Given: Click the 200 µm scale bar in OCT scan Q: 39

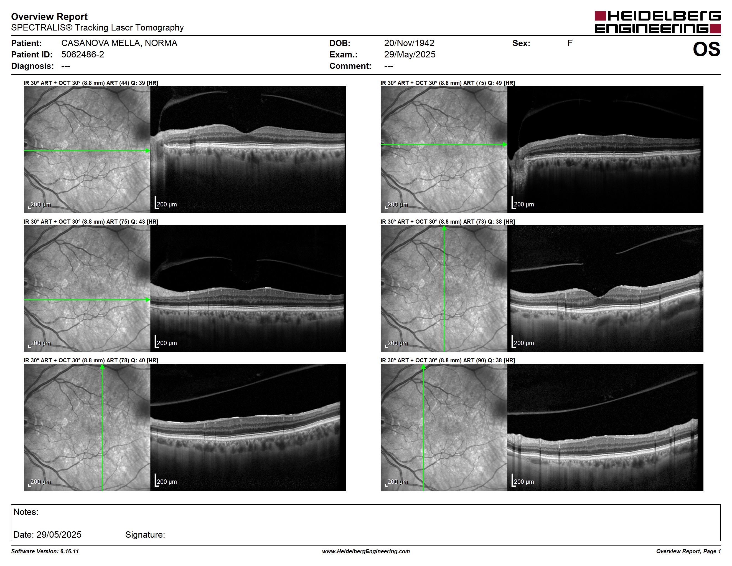Looking at the screenshot, I should click(x=166, y=203).
